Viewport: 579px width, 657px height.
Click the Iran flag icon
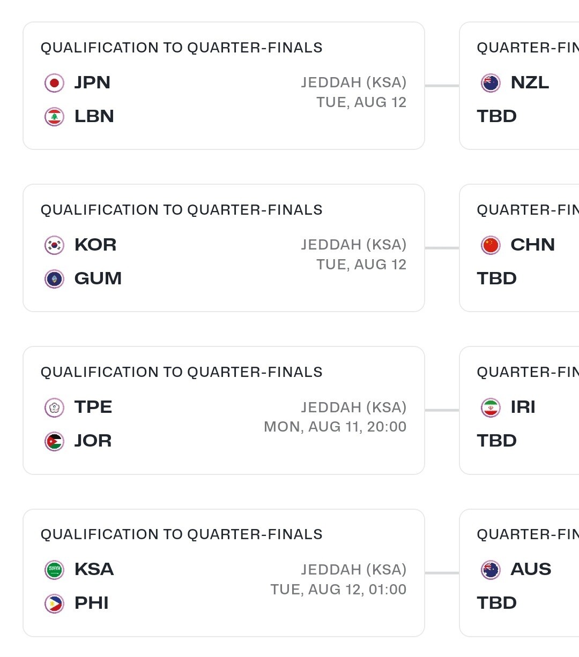point(491,407)
